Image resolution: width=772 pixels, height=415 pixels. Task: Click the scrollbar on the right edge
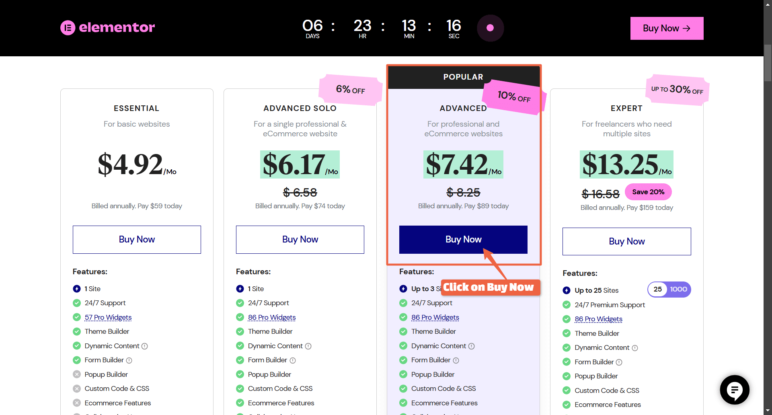pos(768,63)
